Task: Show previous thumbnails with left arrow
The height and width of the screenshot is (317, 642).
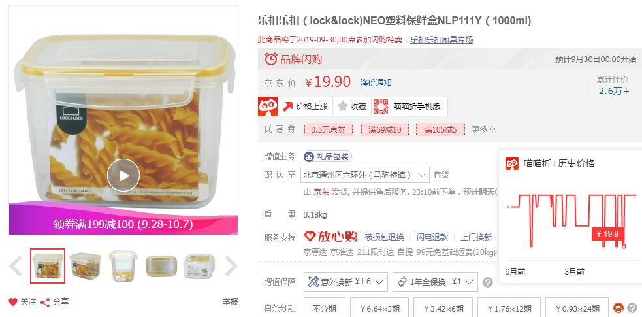Action: click(16, 266)
